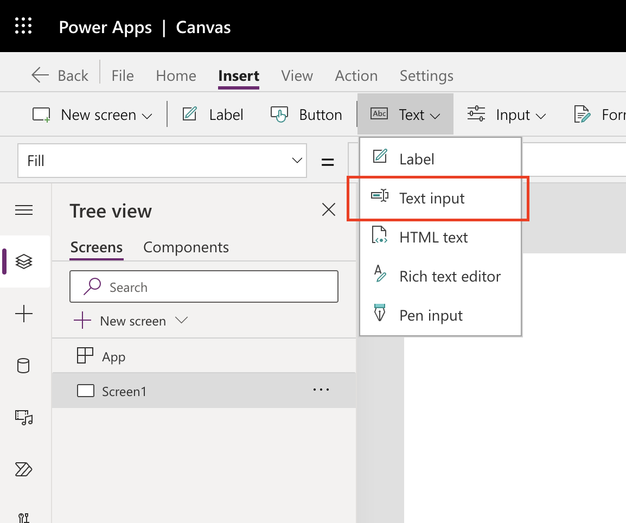626x523 pixels.
Task: Open Screen1 options via the ellipsis
Action: point(321,390)
